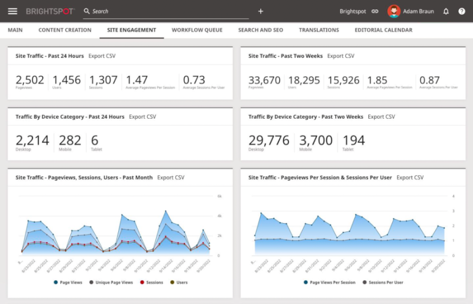Open the help question mark icon
Image resolution: width=473 pixels, height=304 pixels.
click(462, 11)
